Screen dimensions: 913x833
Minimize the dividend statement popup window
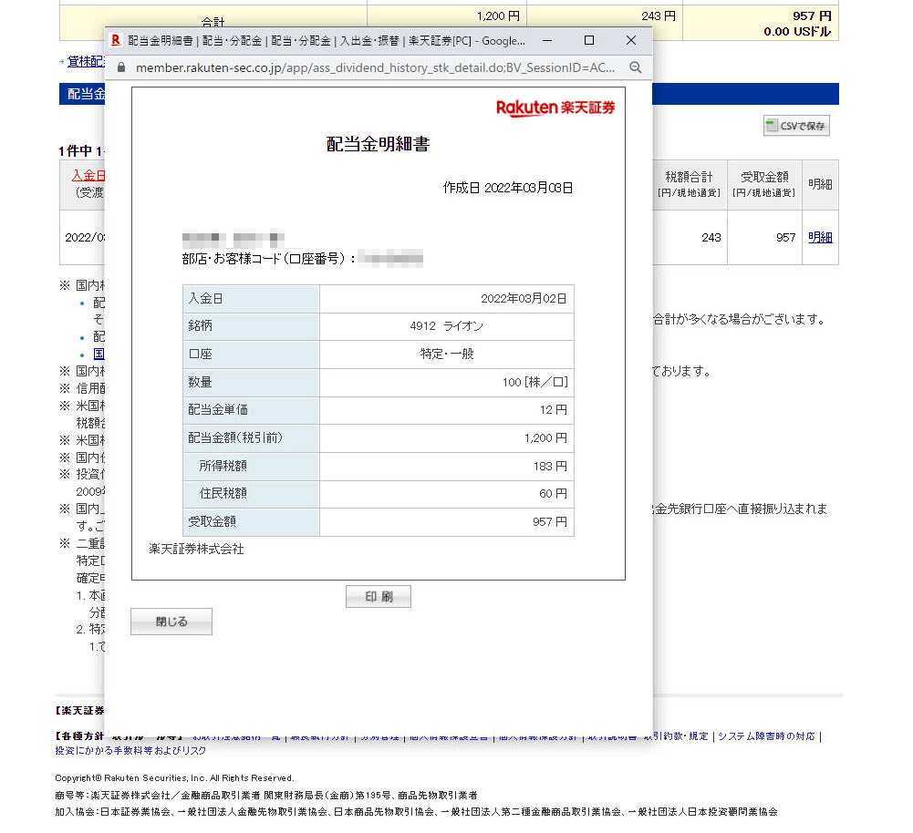[x=547, y=41]
